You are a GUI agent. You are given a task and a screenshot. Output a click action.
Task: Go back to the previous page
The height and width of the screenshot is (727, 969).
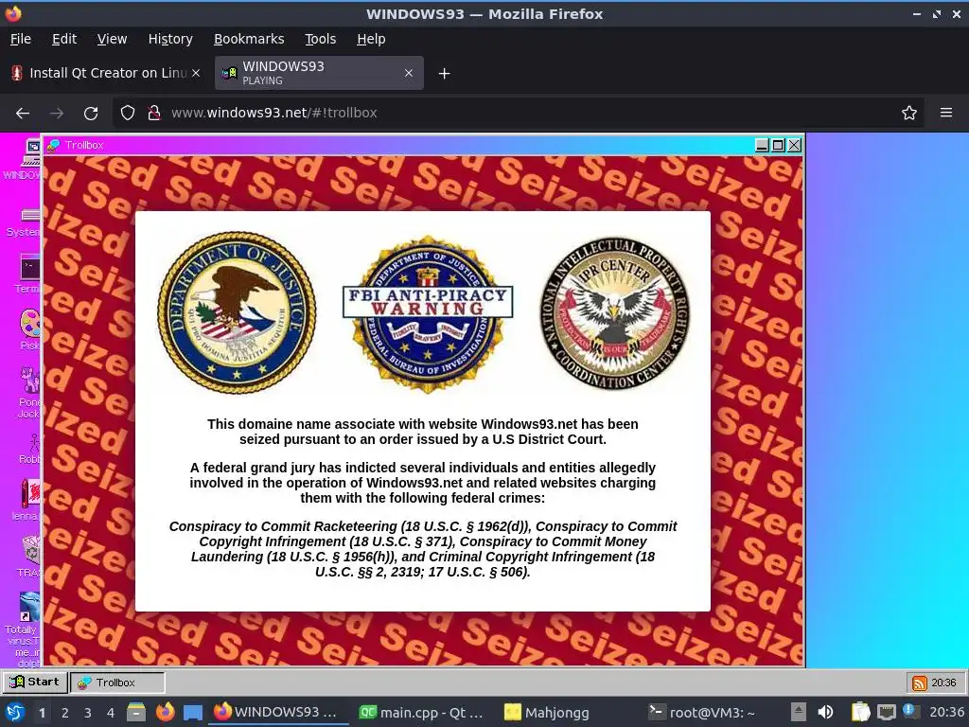click(x=23, y=114)
